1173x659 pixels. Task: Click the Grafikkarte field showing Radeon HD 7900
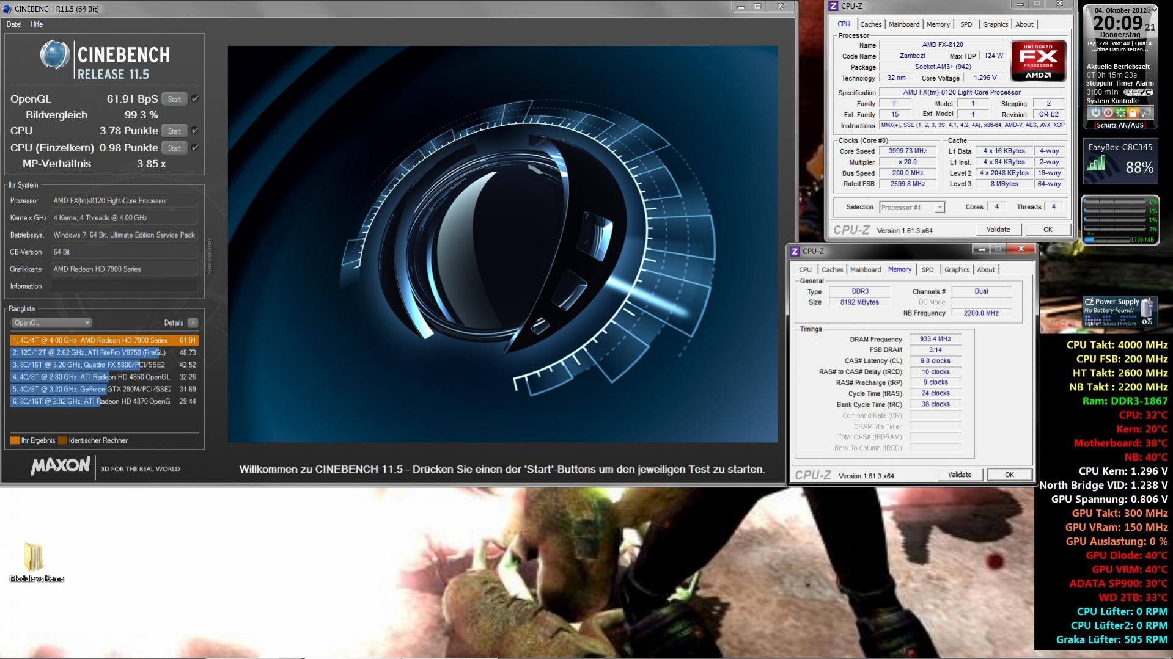pyautogui.click(x=125, y=269)
